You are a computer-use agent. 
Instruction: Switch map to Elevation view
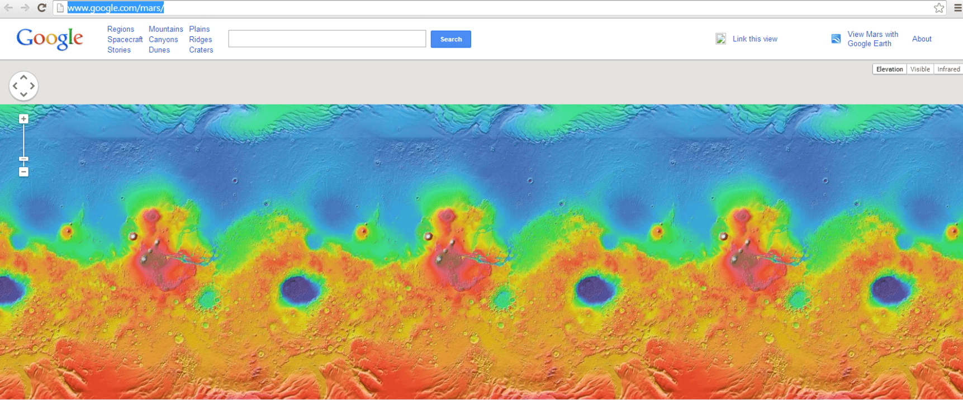coord(889,69)
